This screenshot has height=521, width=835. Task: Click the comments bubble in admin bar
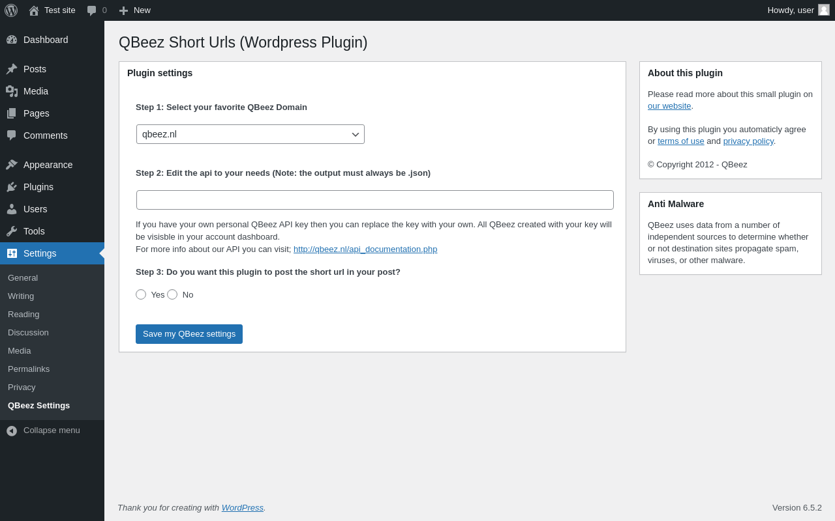tap(92, 10)
